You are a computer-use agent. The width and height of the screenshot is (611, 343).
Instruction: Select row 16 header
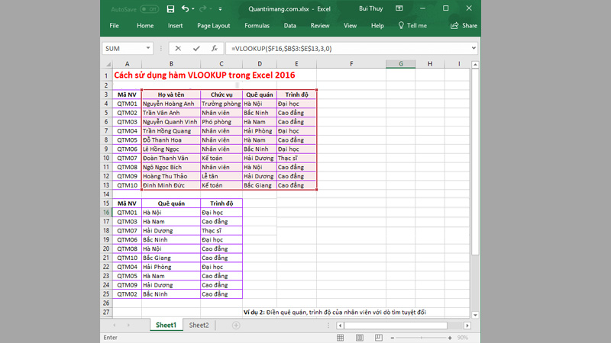[x=106, y=213]
